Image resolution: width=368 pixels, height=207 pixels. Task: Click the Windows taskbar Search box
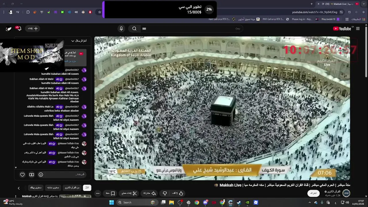coord(137,202)
